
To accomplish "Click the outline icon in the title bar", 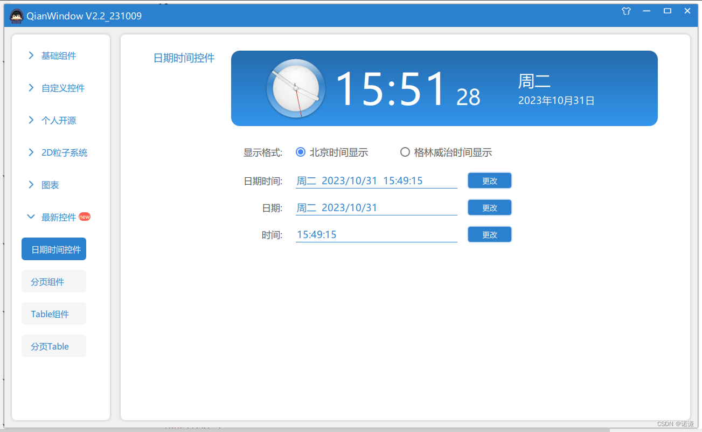I will [626, 11].
